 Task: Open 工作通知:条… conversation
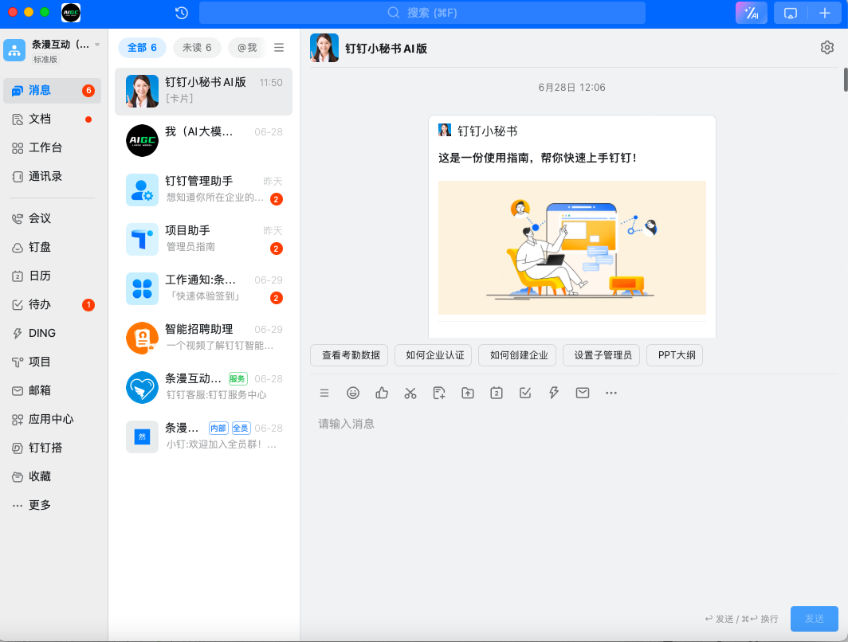coord(203,288)
